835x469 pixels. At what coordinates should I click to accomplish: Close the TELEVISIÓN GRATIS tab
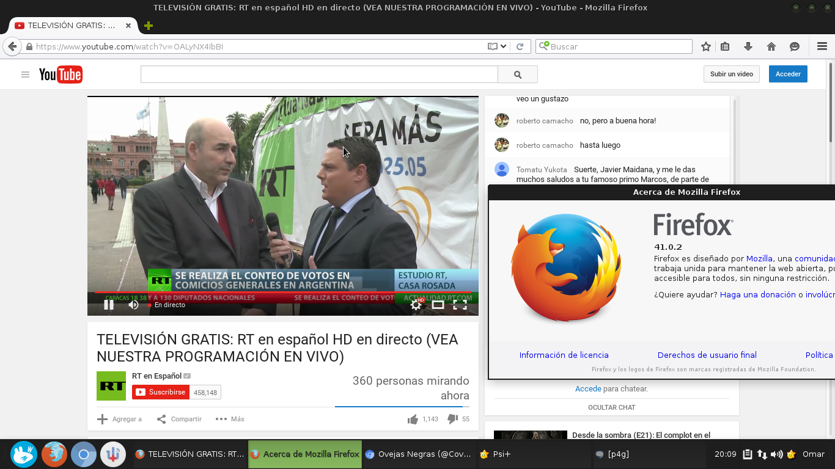tap(128, 26)
